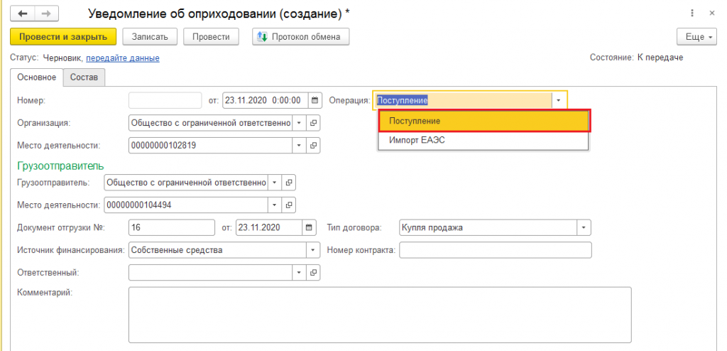The width and height of the screenshot is (727, 351).
Task: Click the Комментарий text area
Action: coord(380,315)
